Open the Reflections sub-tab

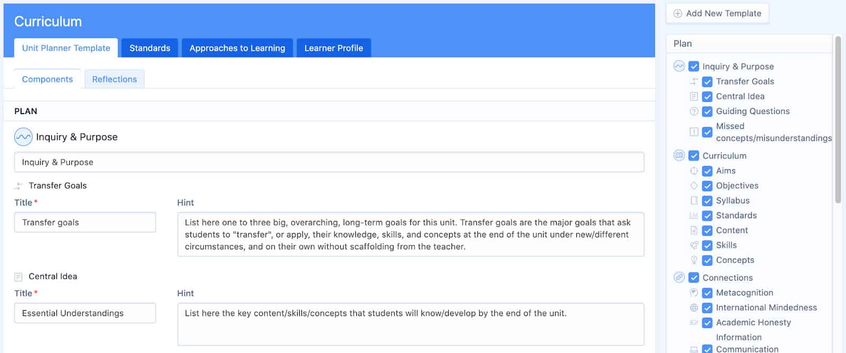coord(114,79)
